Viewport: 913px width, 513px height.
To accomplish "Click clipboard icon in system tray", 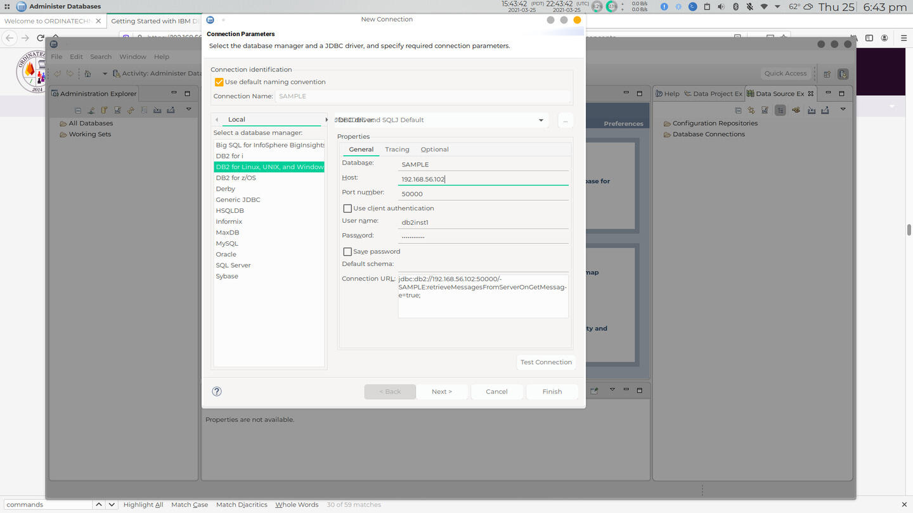I will tap(707, 6).
